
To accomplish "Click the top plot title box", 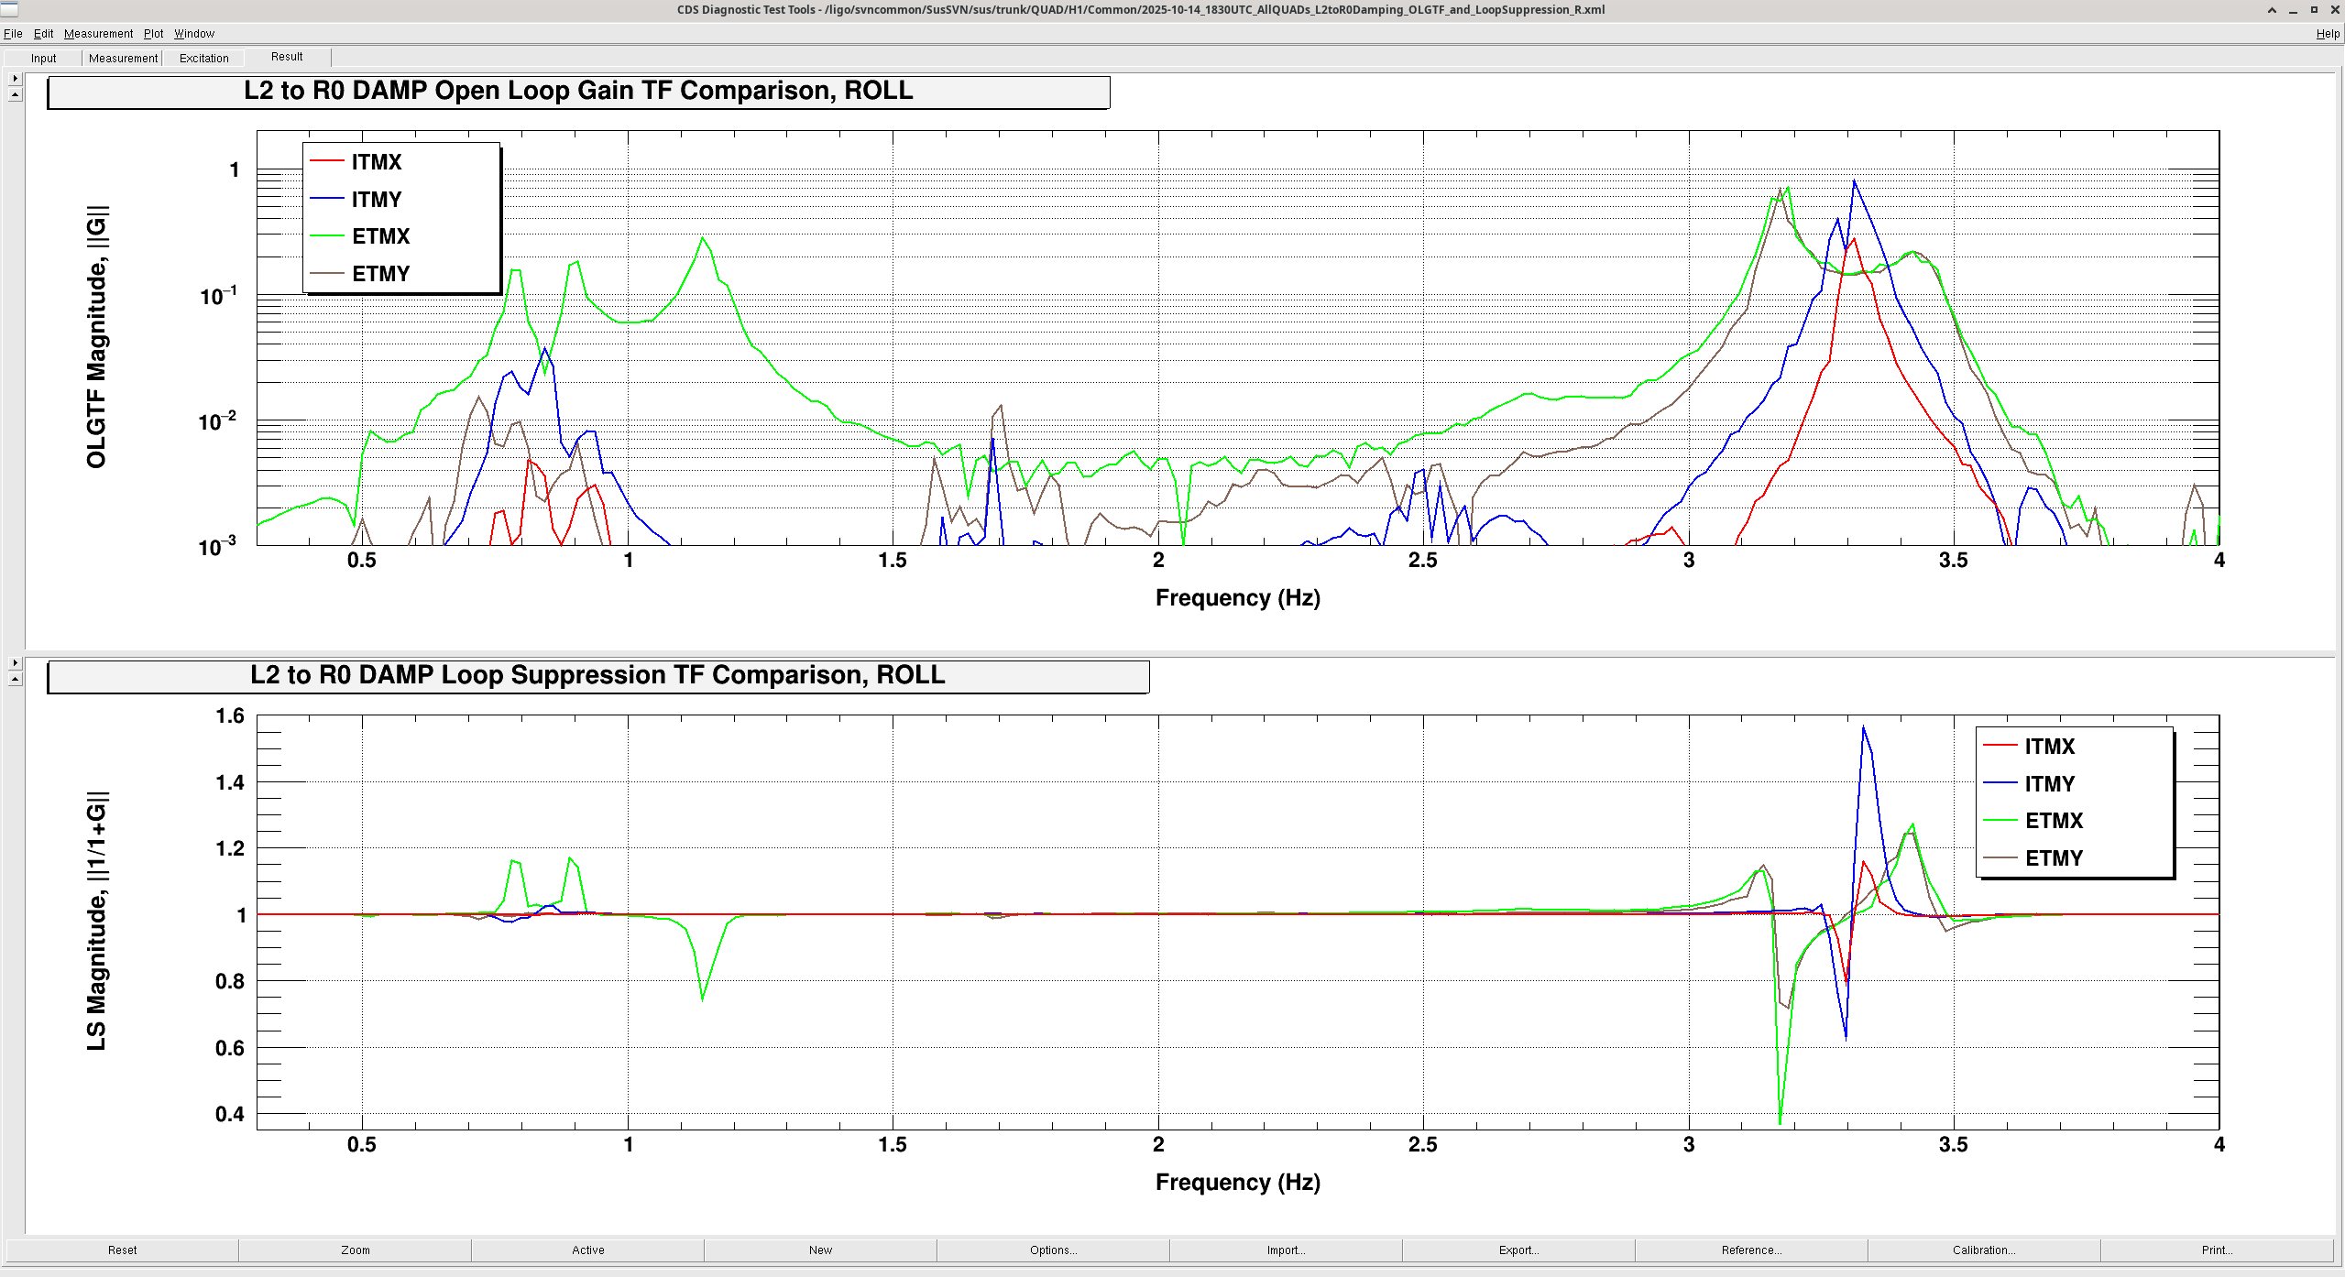I will coord(578,92).
